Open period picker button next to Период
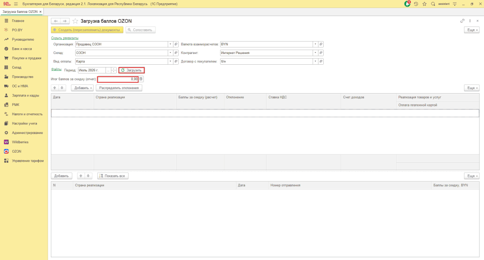The width and height of the screenshot is (484, 260). (108, 70)
